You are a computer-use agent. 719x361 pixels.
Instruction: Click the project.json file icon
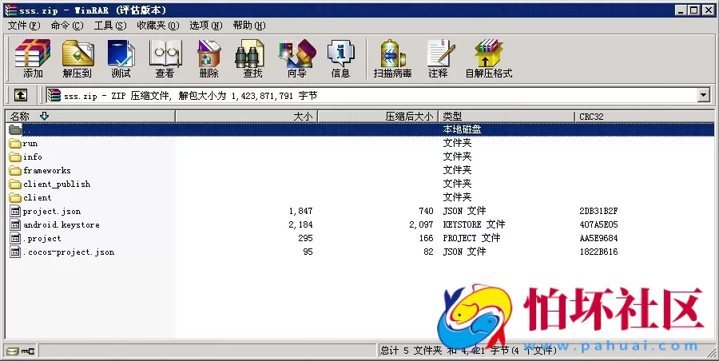16,211
